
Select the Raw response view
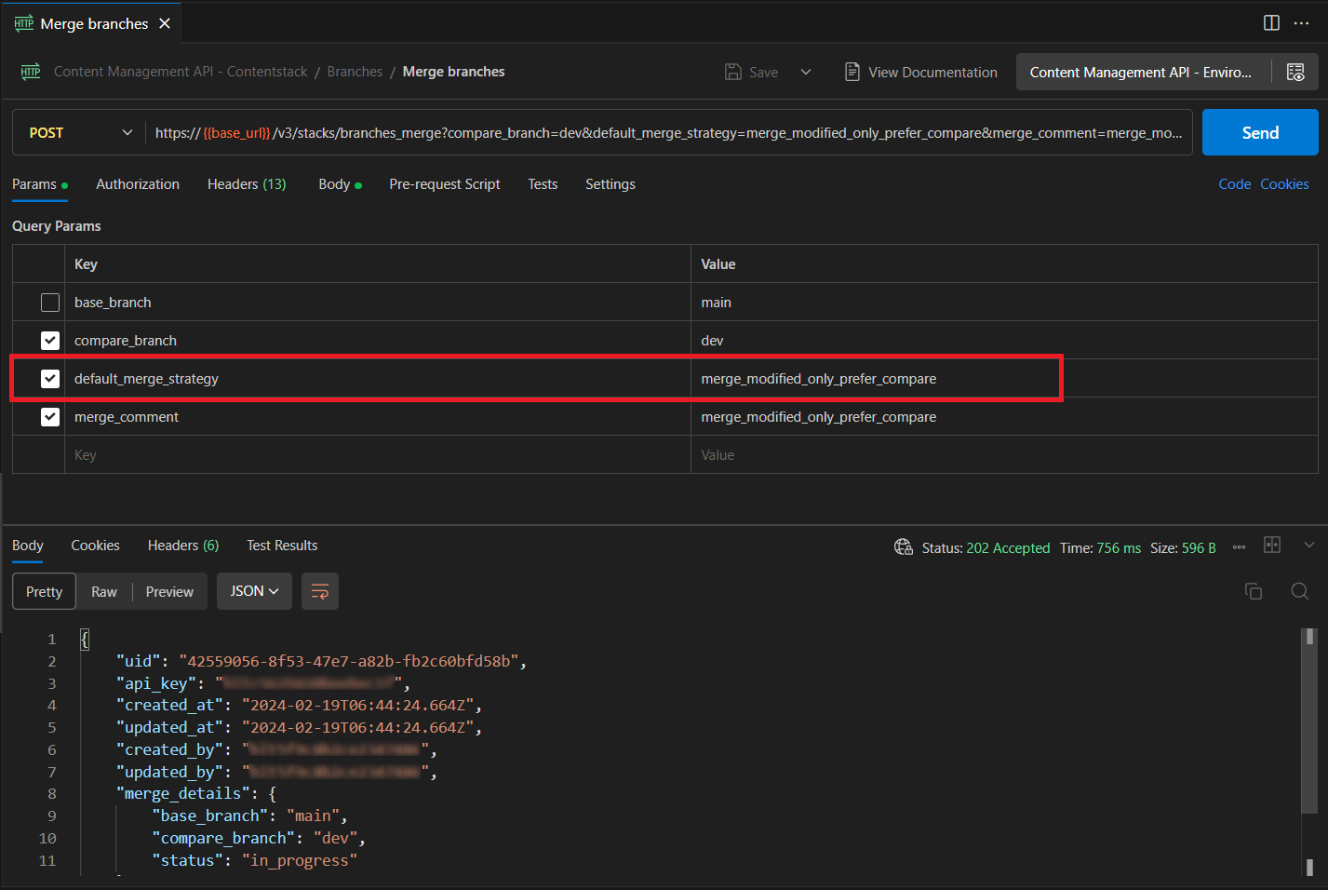(104, 591)
